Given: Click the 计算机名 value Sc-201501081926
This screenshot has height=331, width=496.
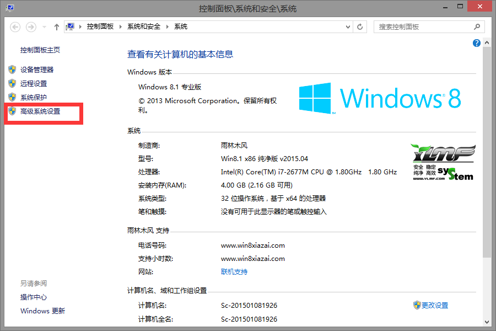Looking at the screenshot, I should pyautogui.click(x=249, y=306).
